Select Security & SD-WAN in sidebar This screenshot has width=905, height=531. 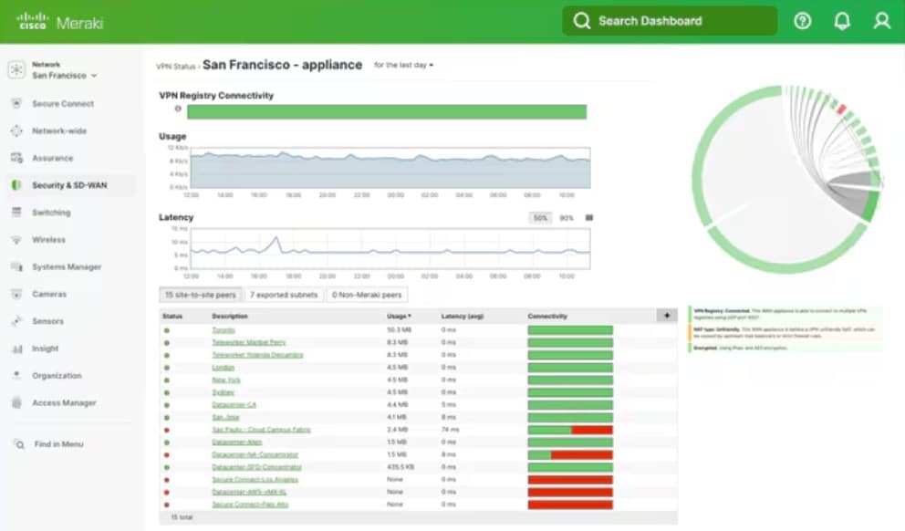(69, 185)
